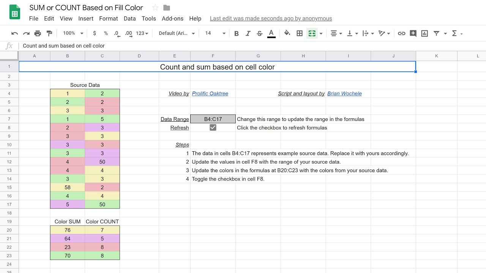Open the Brian Wochele link

[344, 93]
